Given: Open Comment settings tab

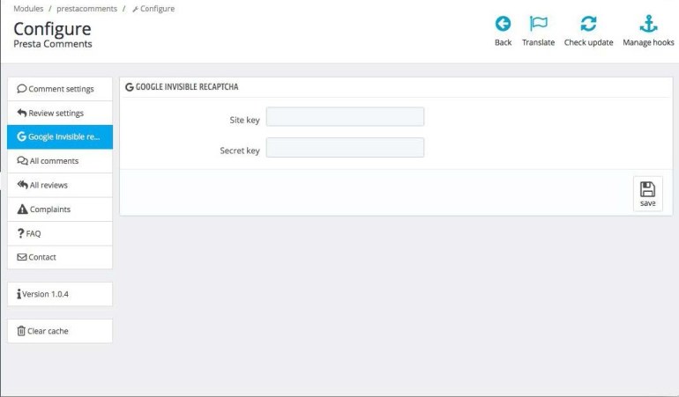Looking at the screenshot, I should tap(60, 89).
